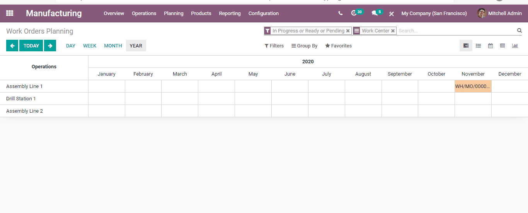Open the Planning menu

coord(174,13)
